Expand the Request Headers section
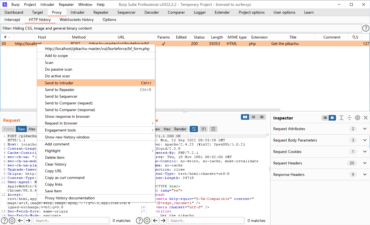Screen dimensions: 370x225 click(365, 163)
